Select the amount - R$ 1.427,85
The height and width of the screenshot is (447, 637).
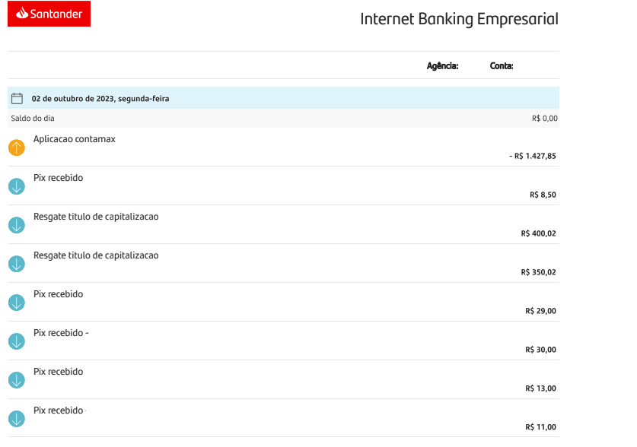(533, 156)
